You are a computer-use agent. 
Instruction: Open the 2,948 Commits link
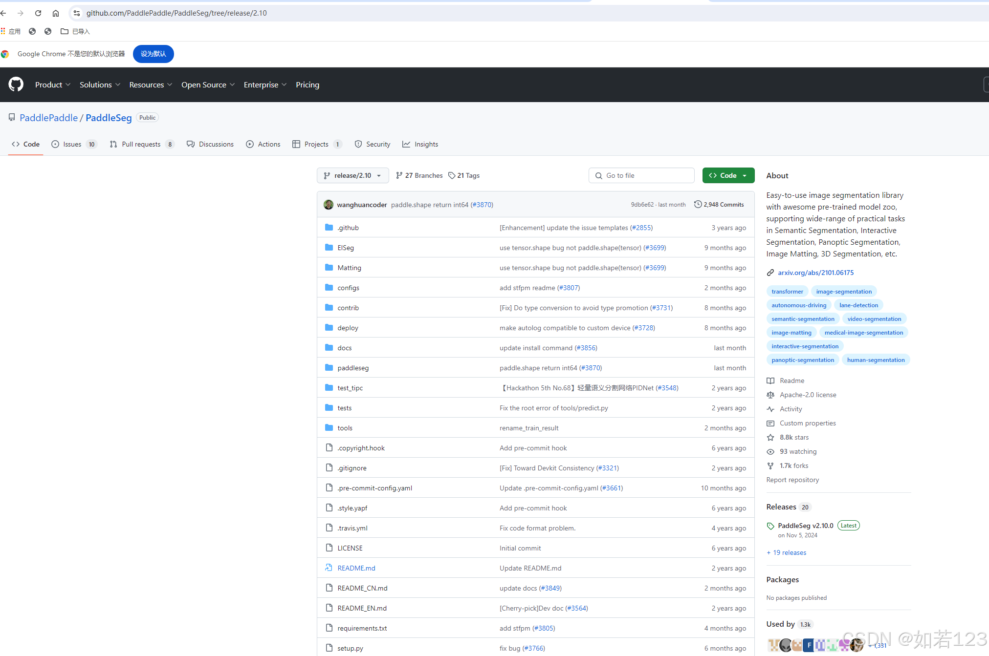[719, 205]
